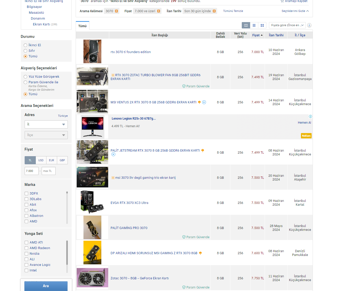
Task: Click sun icon on msi 3070 lhr listing
Action: pyautogui.click(x=113, y=178)
